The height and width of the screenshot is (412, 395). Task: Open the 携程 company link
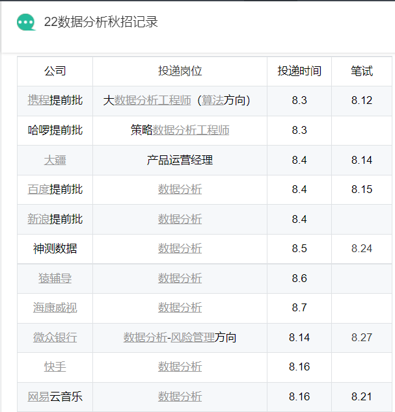pos(38,100)
